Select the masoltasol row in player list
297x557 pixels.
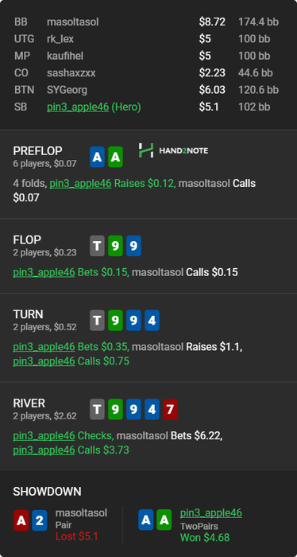[x=146, y=22]
